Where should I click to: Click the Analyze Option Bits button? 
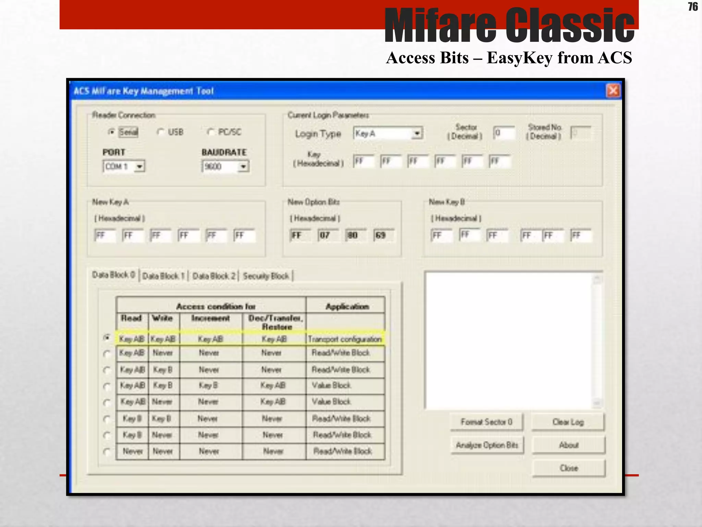(x=487, y=445)
